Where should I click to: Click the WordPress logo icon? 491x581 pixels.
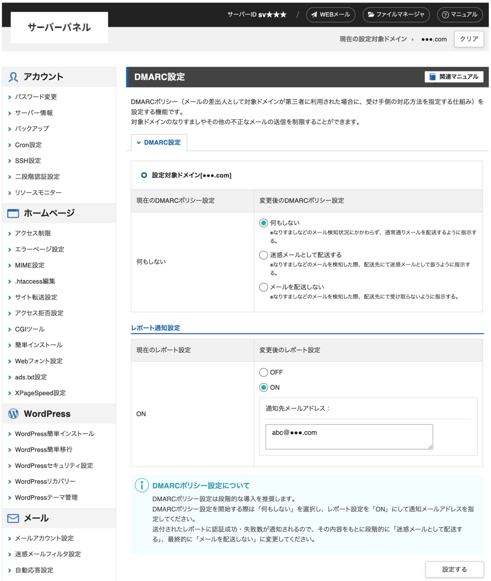point(13,414)
